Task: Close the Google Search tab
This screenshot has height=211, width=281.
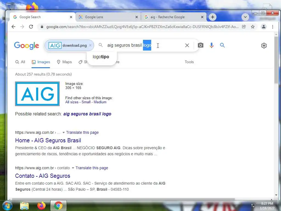Action: point(71,17)
